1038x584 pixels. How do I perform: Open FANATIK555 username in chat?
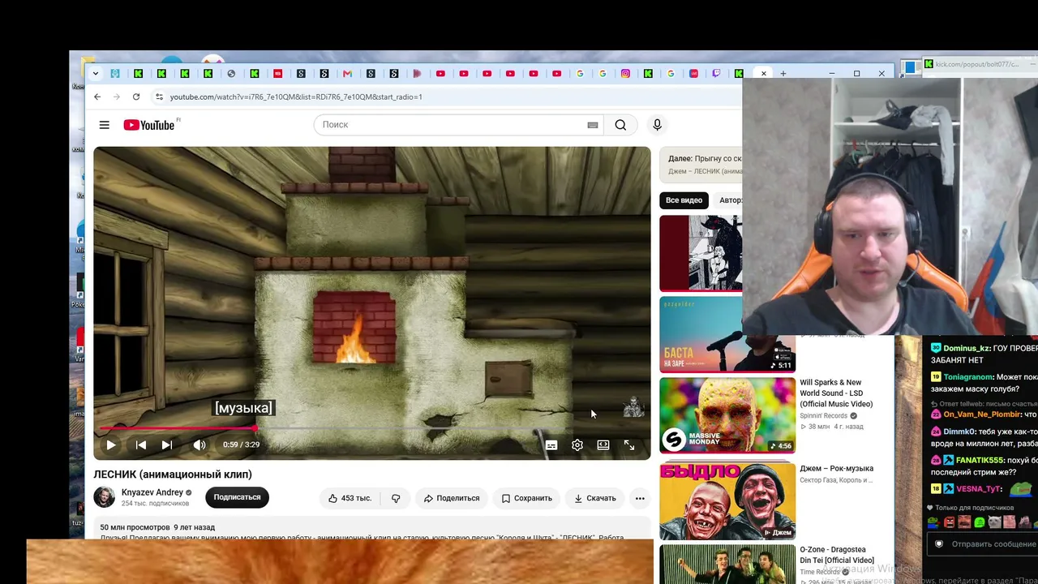pyautogui.click(x=981, y=461)
